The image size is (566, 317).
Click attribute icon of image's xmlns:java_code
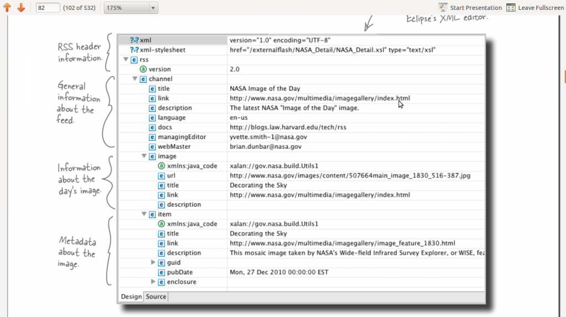pos(161,166)
